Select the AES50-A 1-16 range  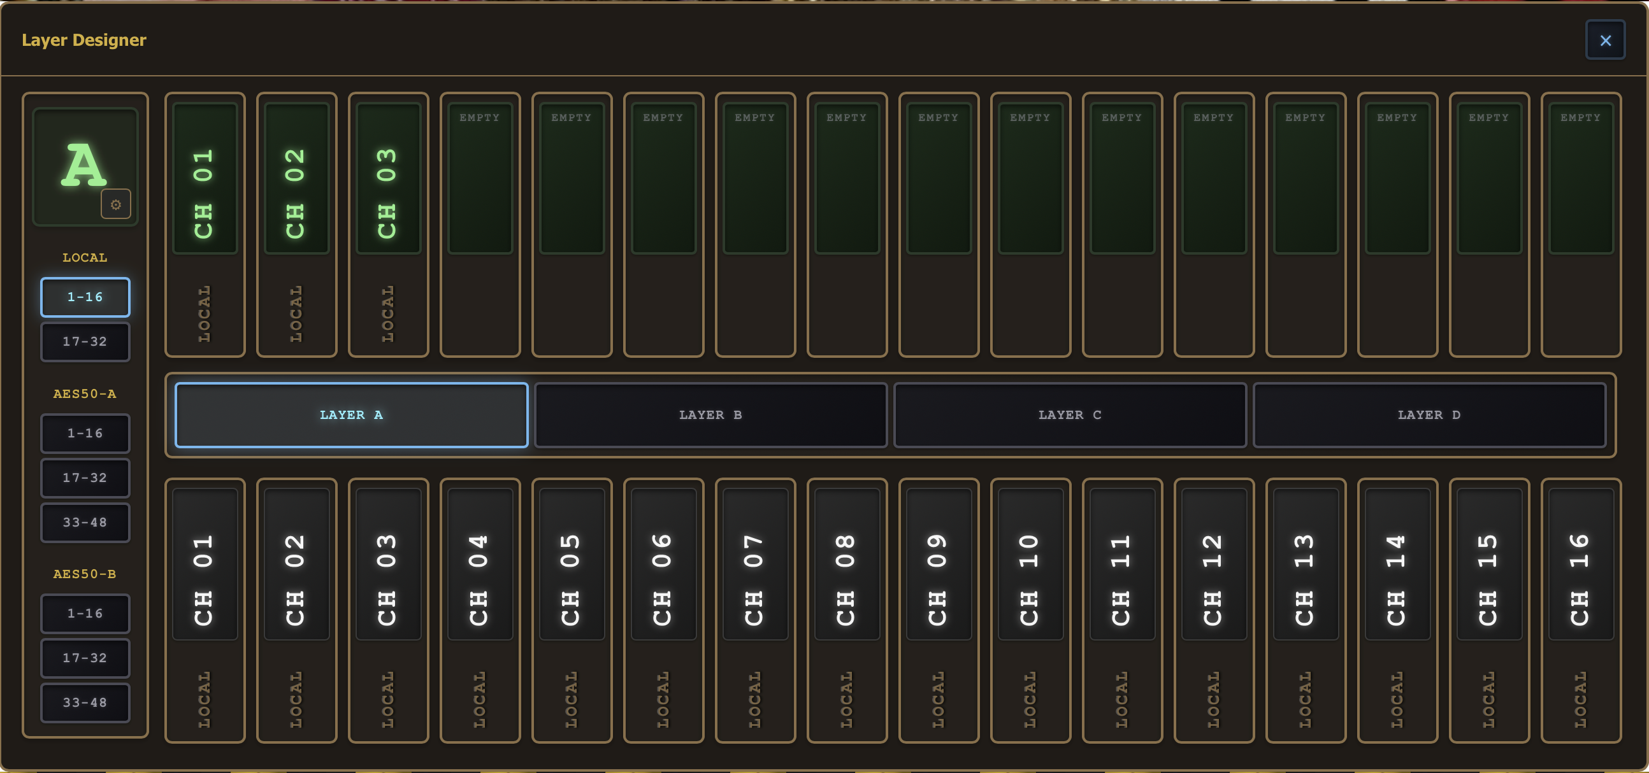click(85, 433)
